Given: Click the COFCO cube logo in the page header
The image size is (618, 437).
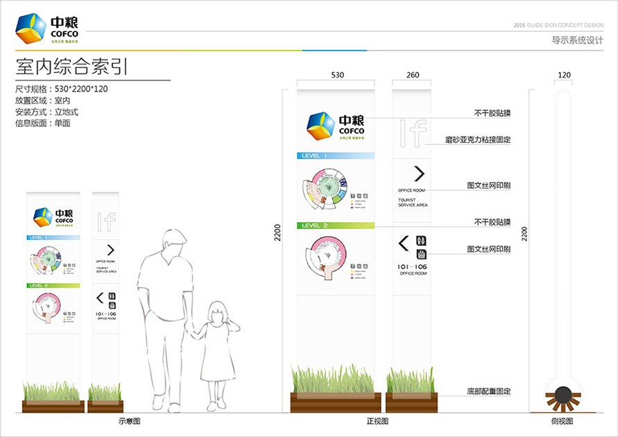Looking at the screenshot, I should pos(31,28).
